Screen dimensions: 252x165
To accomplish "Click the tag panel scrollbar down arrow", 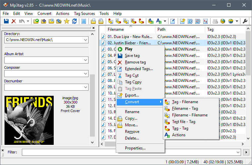I will coord(92,142).
